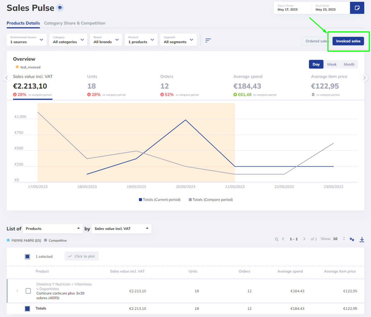Expand the Omnichannel Source dropdown

(27, 40)
